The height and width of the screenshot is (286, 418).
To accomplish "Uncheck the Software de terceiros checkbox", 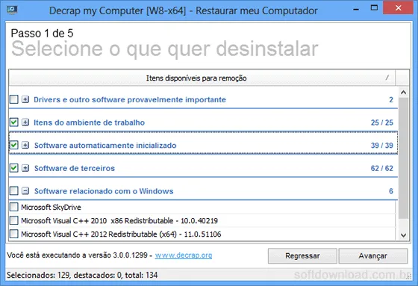I will tap(14, 168).
